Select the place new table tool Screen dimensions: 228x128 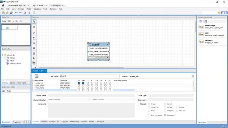click(34, 54)
